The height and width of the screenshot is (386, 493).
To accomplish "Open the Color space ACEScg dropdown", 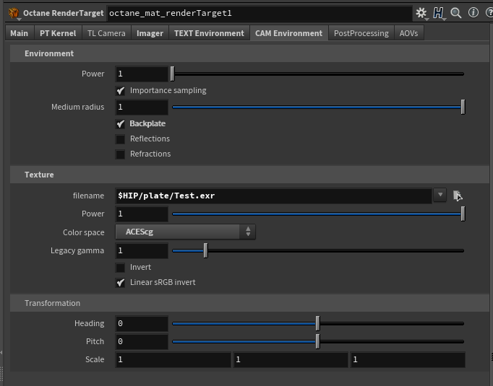I will (186, 232).
